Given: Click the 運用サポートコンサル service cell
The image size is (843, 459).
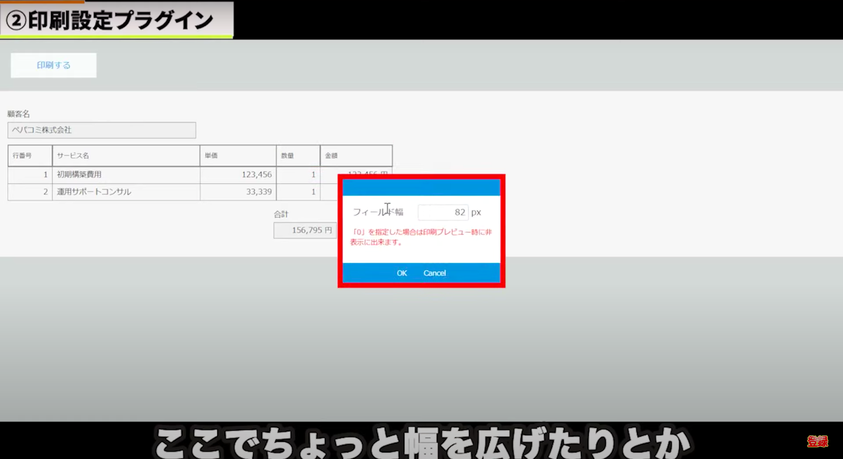Looking at the screenshot, I should pyautogui.click(x=126, y=192).
